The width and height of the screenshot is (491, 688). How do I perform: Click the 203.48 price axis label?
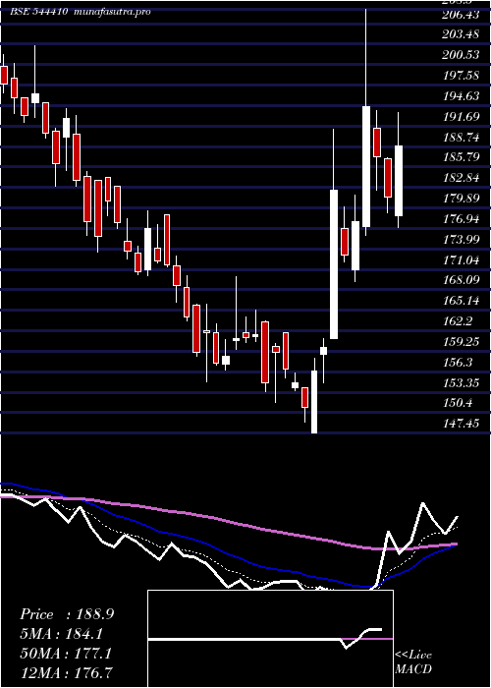[461, 34]
